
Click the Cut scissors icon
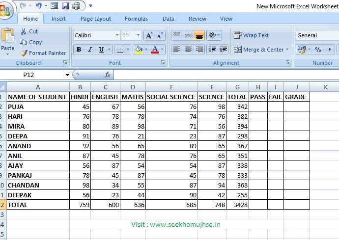pos(24,31)
